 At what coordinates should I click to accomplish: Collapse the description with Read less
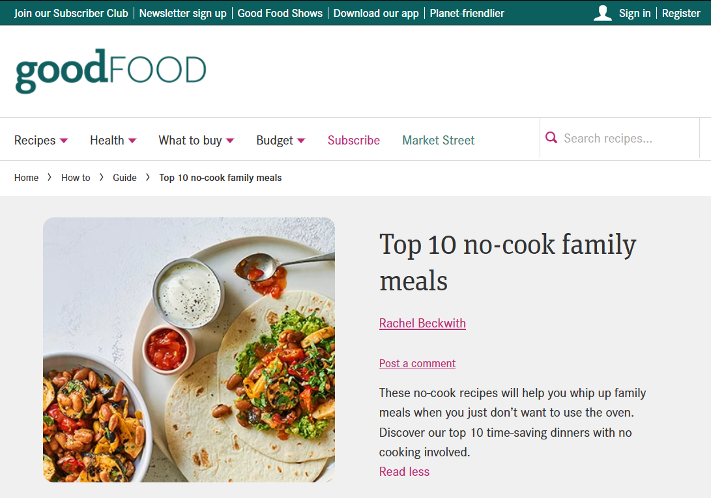coord(404,471)
